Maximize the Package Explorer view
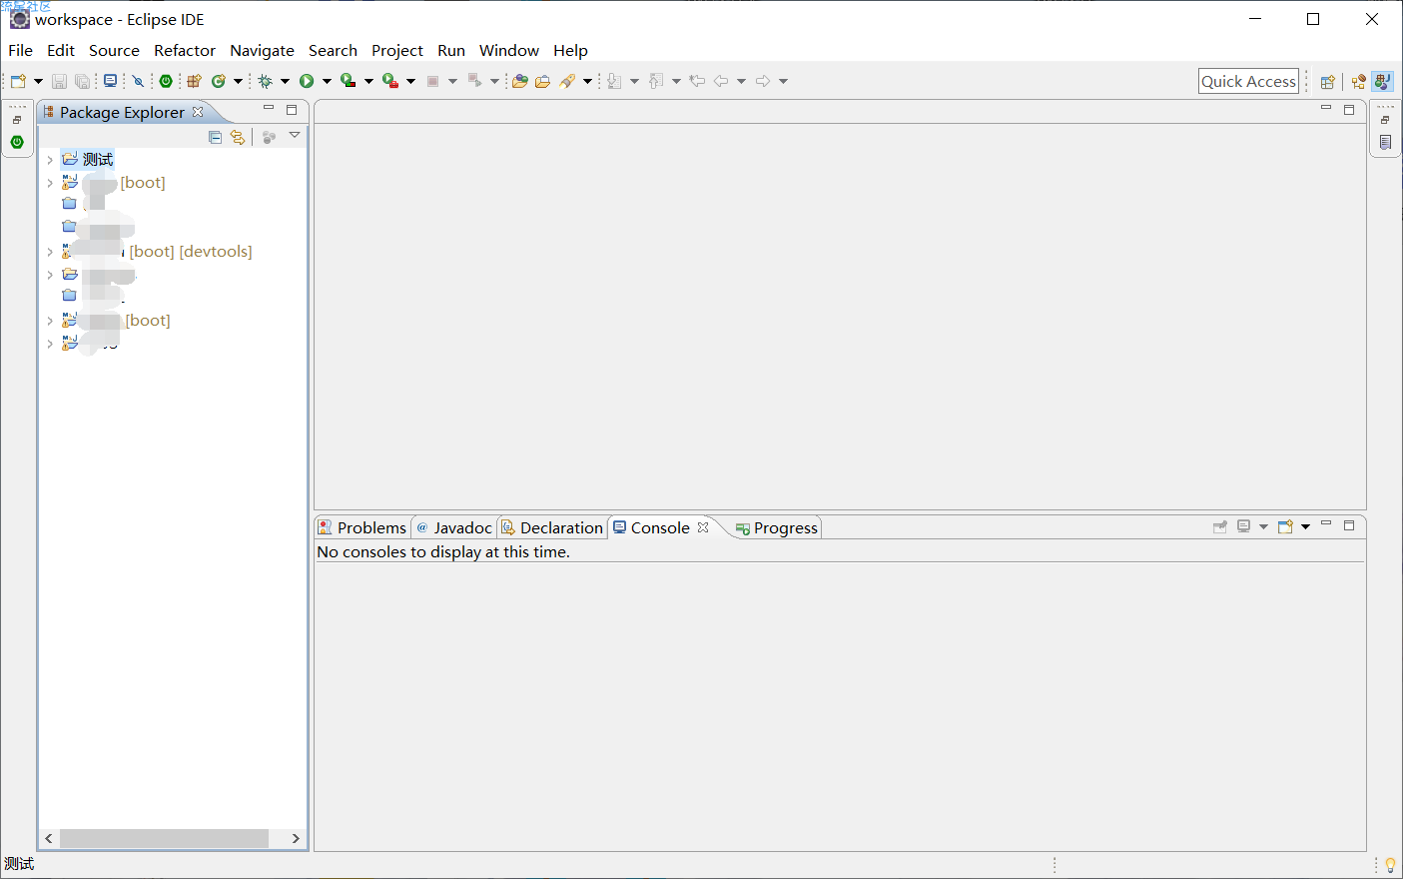1403x879 pixels. [292, 110]
